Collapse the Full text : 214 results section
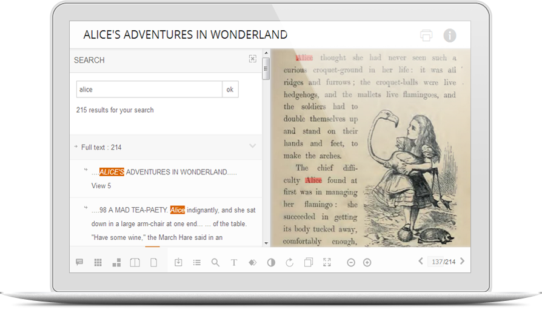This screenshot has height=310, width=542. pos(253,146)
